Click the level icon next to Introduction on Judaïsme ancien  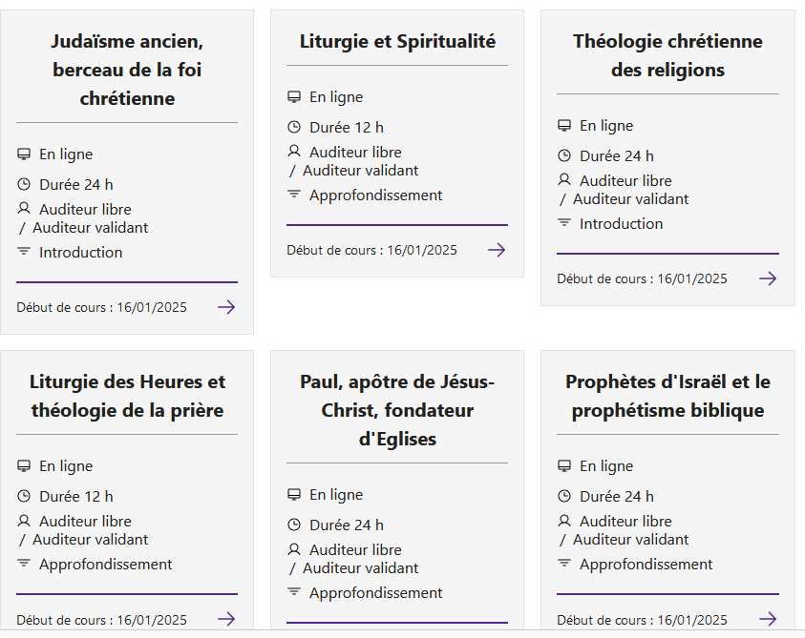click(x=24, y=252)
